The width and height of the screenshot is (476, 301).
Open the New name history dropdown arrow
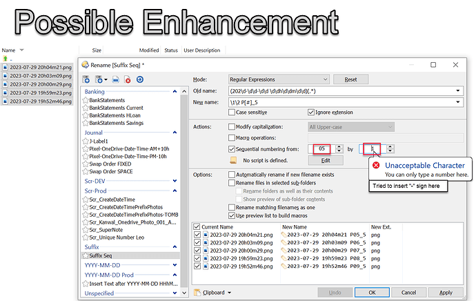tap(458, 102)
